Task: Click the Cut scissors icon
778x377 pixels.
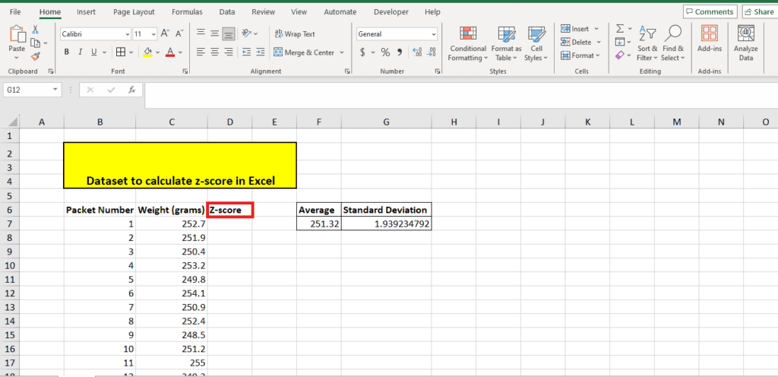Action: coord(36,30)
